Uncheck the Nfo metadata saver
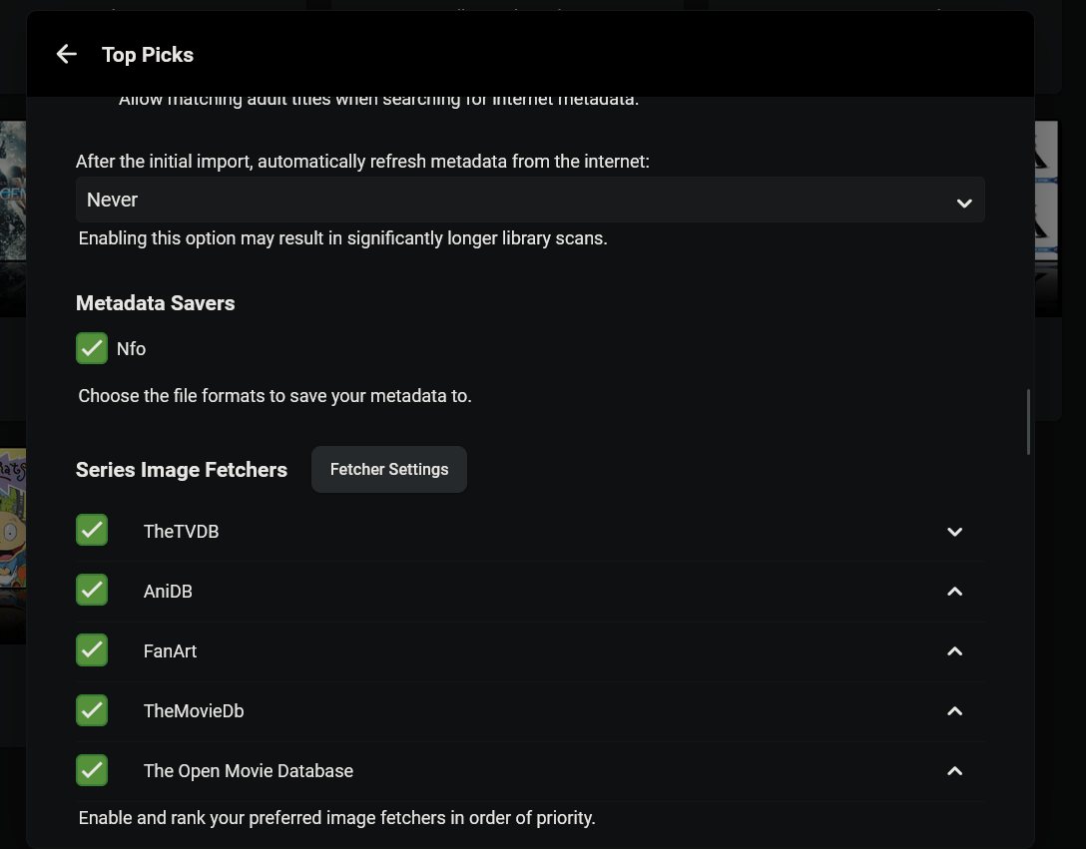The image size is (1086, 849). (92, 348)
